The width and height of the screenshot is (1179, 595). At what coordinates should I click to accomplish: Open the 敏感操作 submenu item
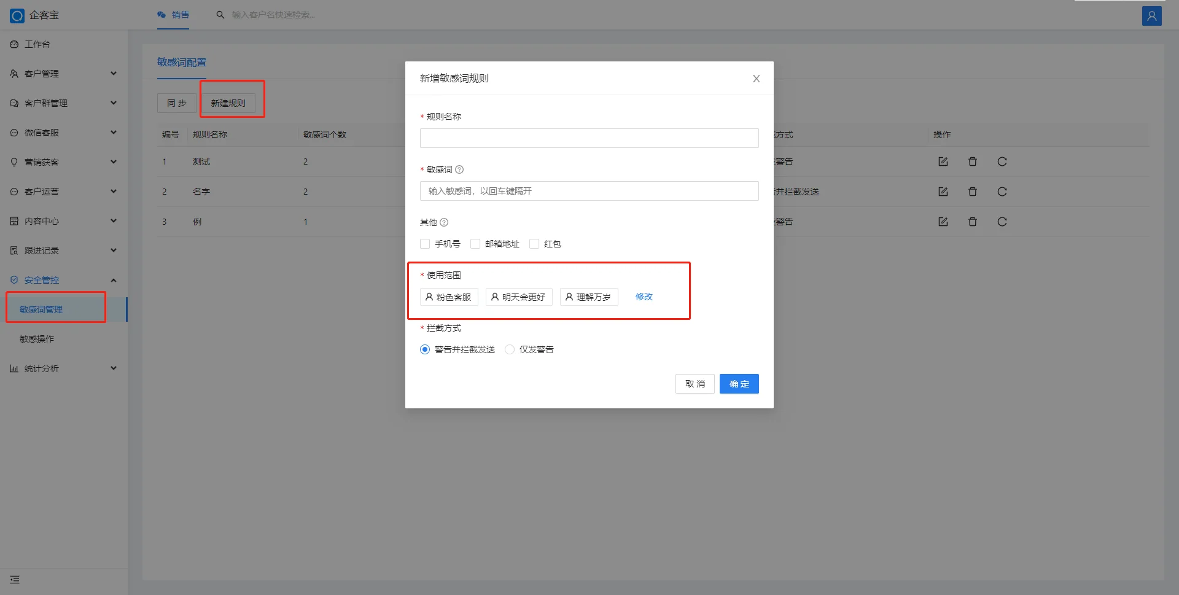tap(64, 339)
